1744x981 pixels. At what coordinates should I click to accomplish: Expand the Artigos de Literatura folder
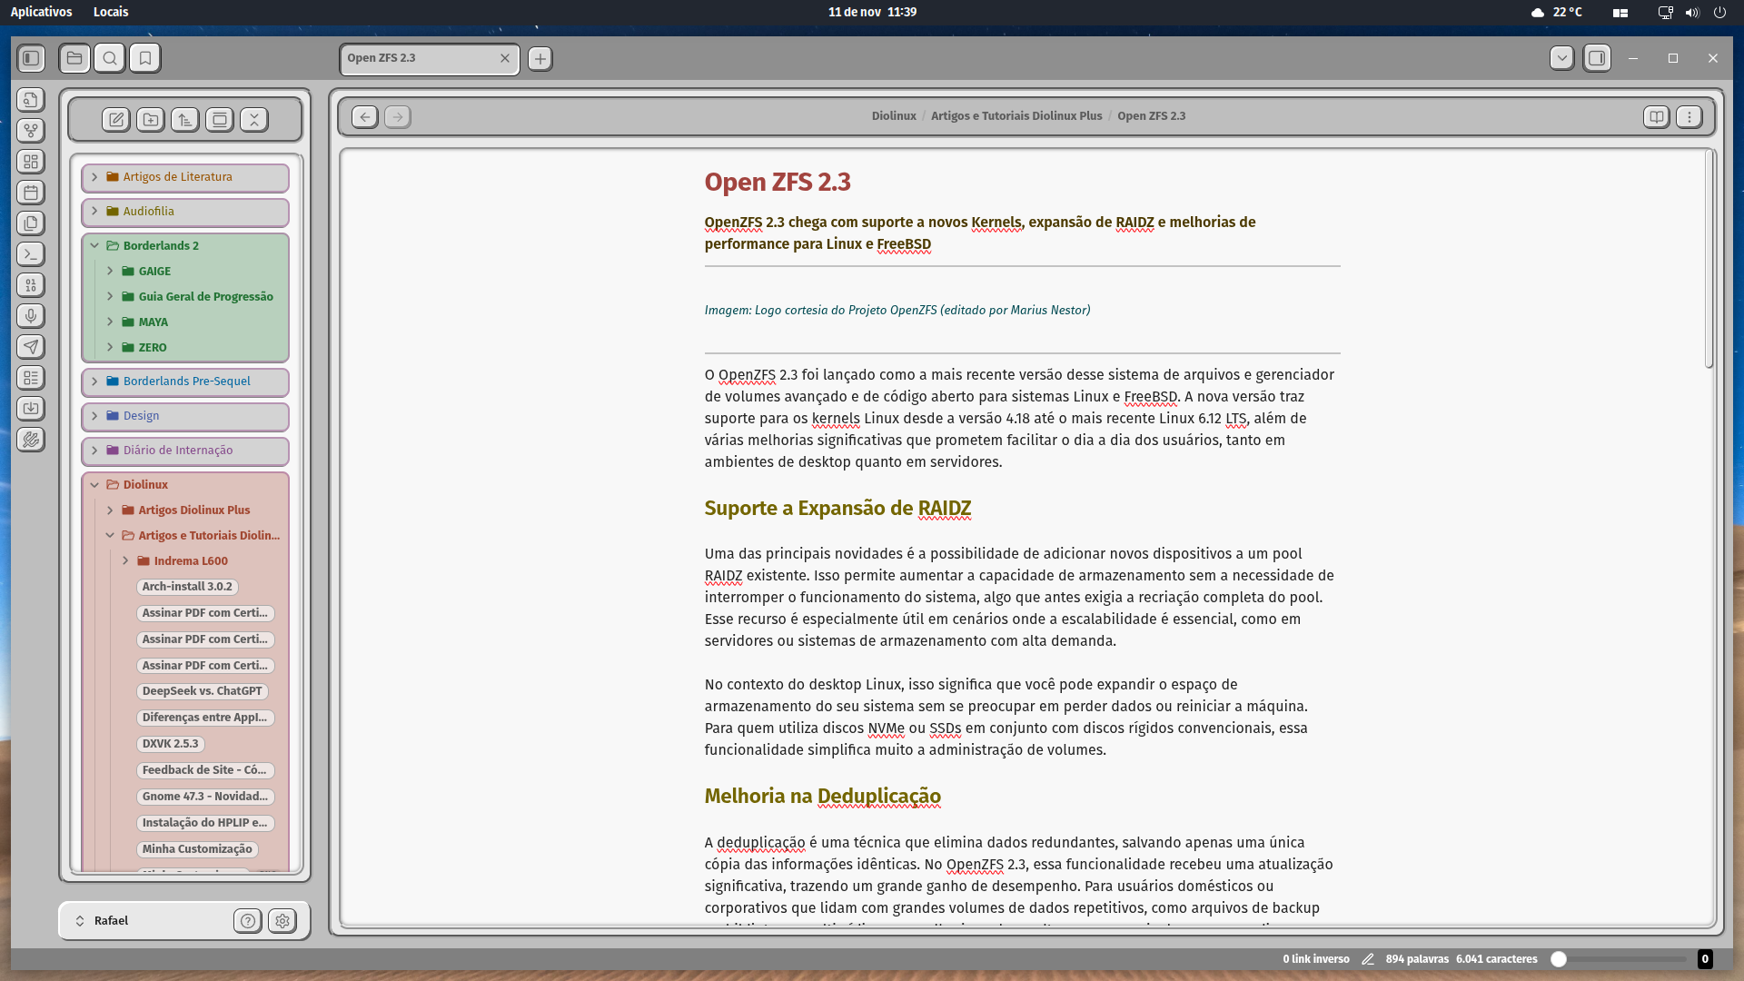point(94,177)
